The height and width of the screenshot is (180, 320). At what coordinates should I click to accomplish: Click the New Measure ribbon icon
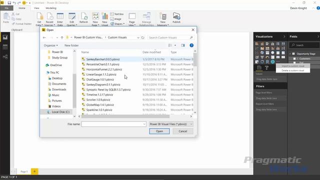click(x=163, y=19)
